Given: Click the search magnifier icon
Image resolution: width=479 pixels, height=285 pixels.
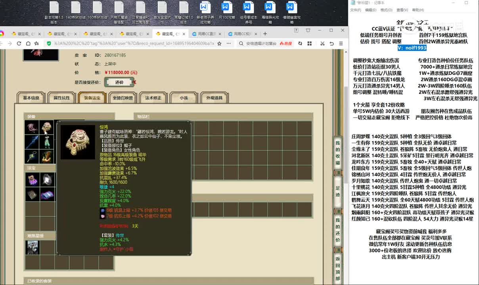Looking at the screenshot, I should click(241, 44).
